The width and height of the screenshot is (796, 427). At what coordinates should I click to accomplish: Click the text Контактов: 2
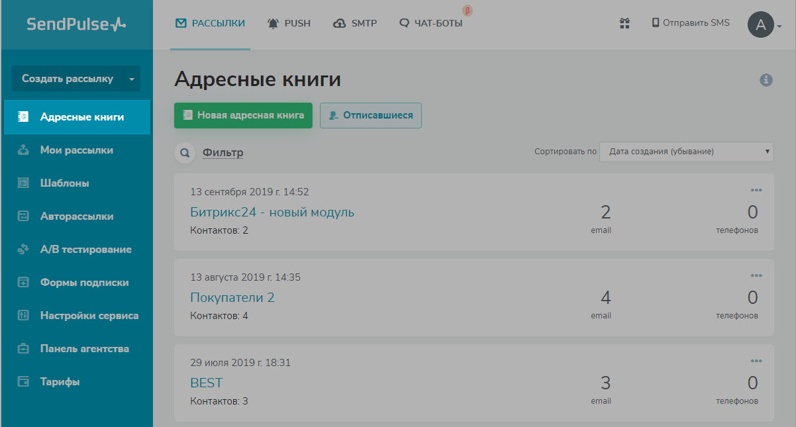219,230
